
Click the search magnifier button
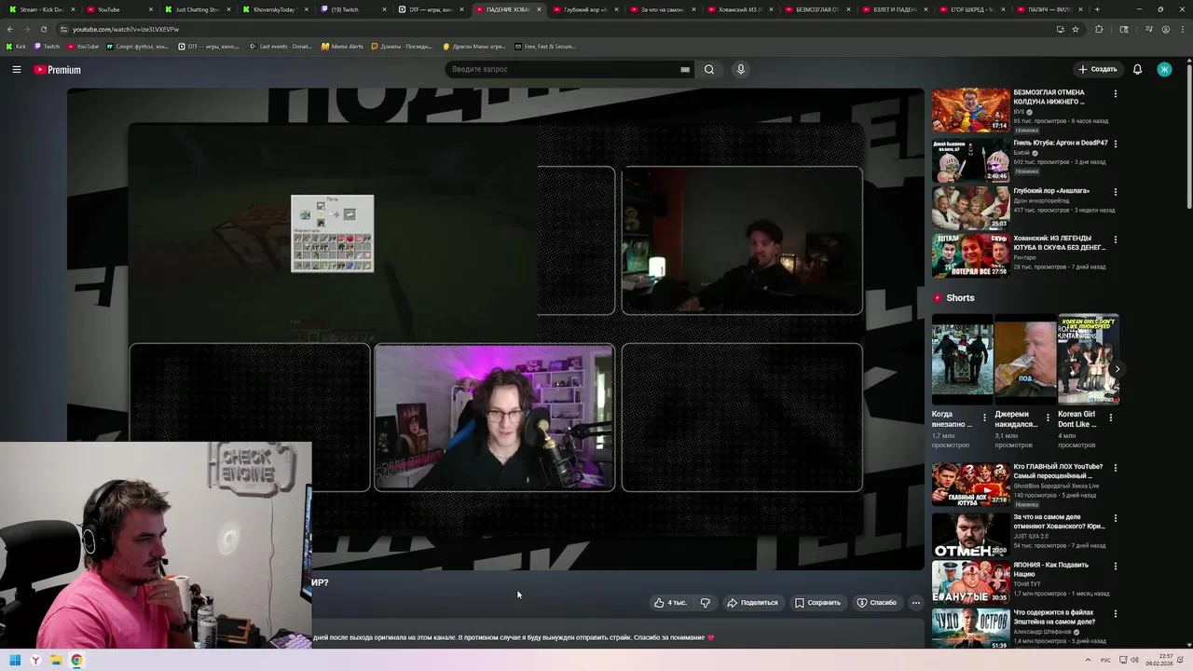pyautogui.click(x=709, y=69)
